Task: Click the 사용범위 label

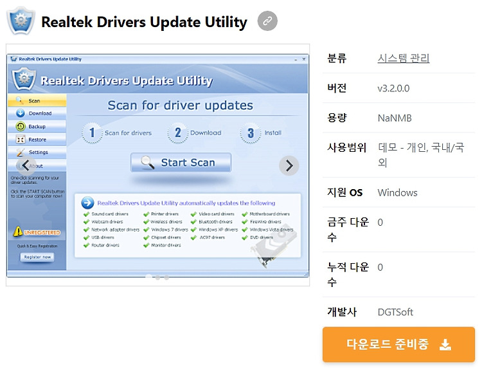Action: 347,148
